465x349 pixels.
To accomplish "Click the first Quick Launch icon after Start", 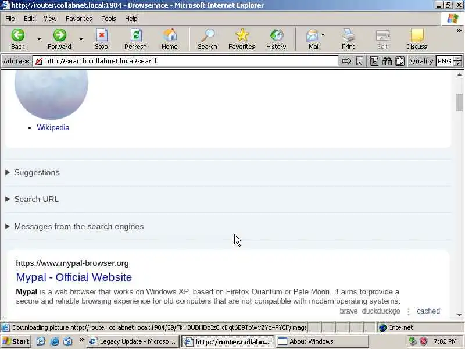I will (x=41, y=341).
